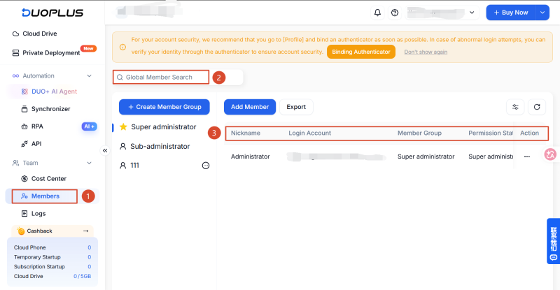
Task: Click Create Member Group button
Action: [x=164, y=107]
